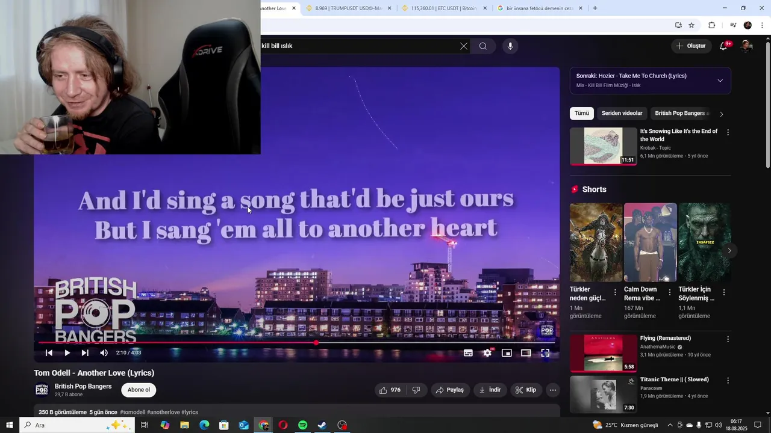Click the YouTube search magnifier button
Viewport: 771px width, 433px height.
[x=483, y=46]
